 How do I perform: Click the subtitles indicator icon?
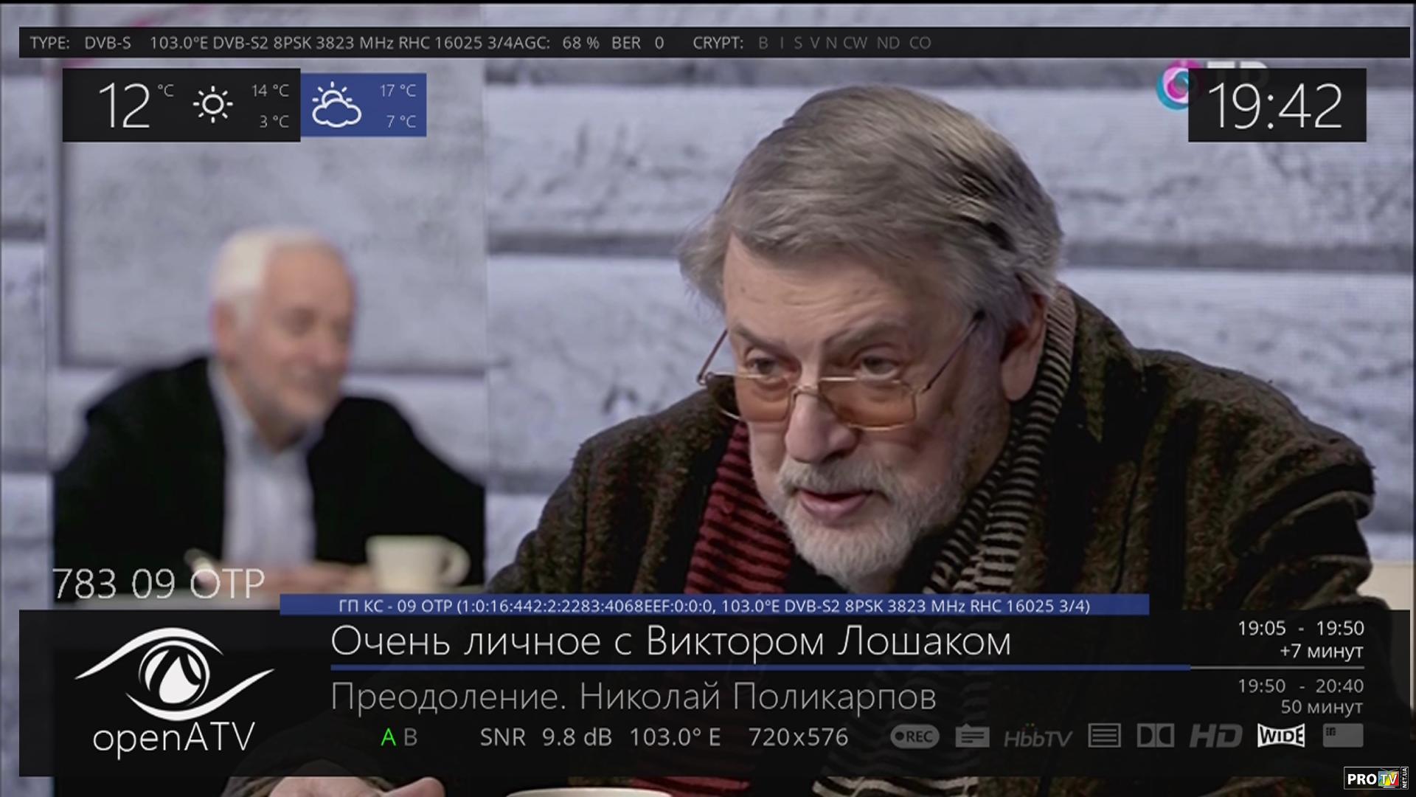[972, 736]
